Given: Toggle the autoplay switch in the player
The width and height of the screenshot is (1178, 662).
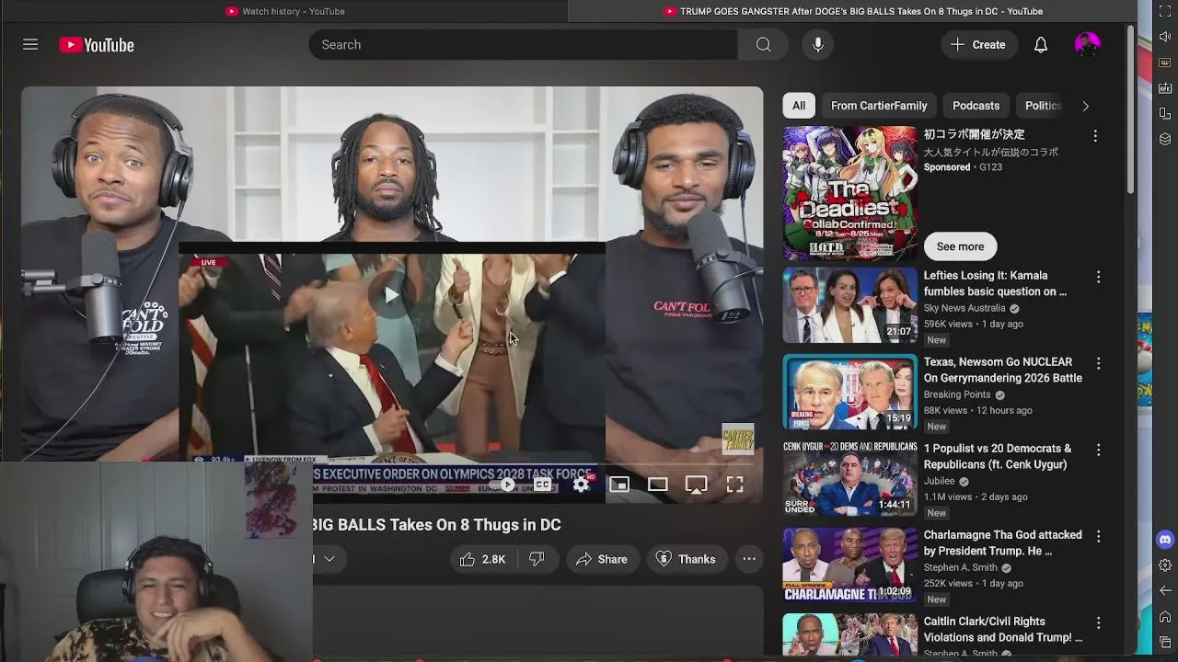Looking at the screenshot, I should tap(507, 485).
